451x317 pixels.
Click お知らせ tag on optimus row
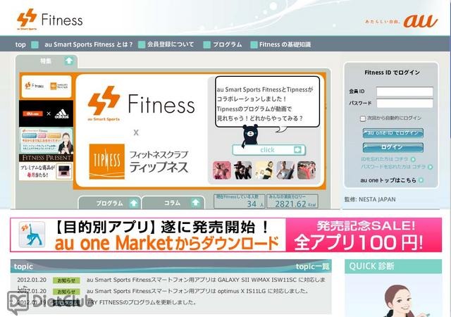click(x=66, y=292)
